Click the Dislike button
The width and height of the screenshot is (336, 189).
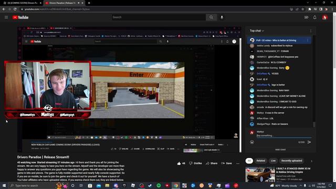(195, 163)
